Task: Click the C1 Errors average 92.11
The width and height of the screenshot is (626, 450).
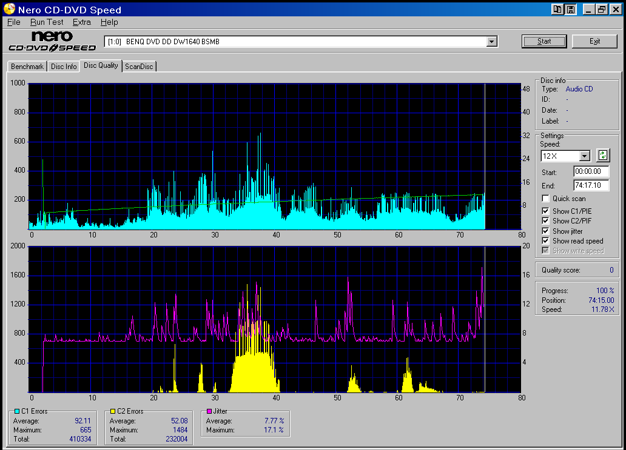Action: [x=82, y=421]
